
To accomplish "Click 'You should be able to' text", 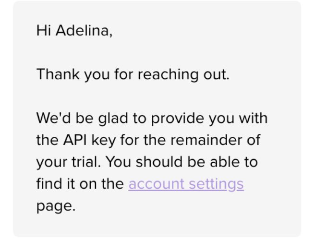I will [x=182, y=162].
